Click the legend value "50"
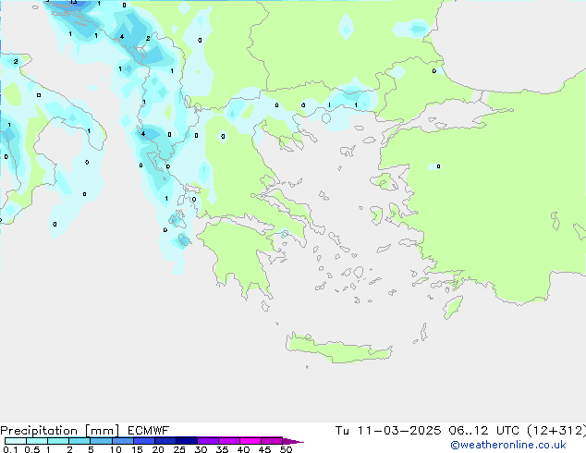 point(286,449)
